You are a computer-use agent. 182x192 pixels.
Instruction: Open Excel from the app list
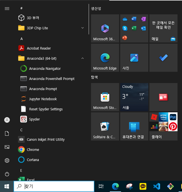(51, 179)
